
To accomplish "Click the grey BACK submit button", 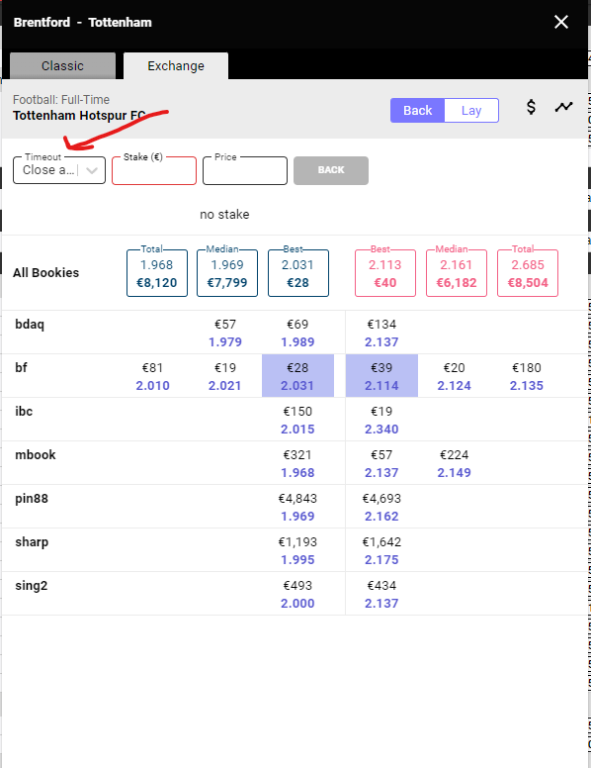I will point(331,170).
